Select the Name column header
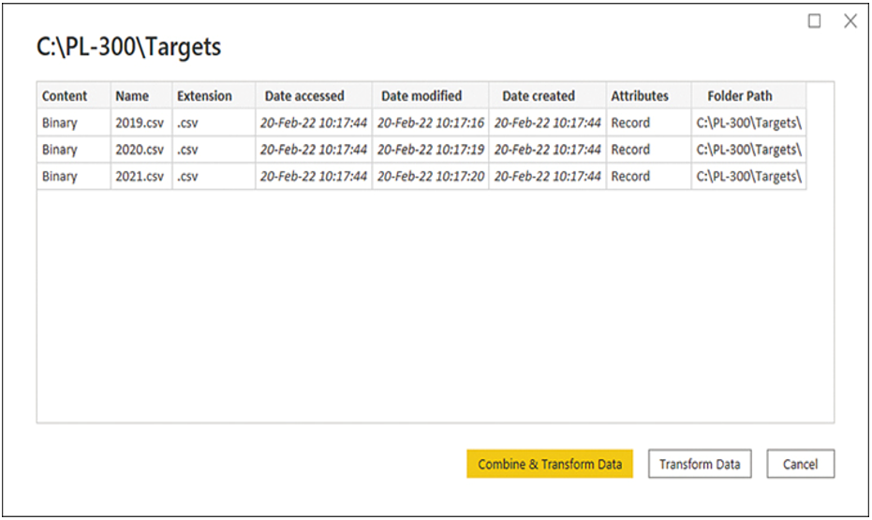Image resolution: width=872 pixels, height=520 pixels. [141, 95]
